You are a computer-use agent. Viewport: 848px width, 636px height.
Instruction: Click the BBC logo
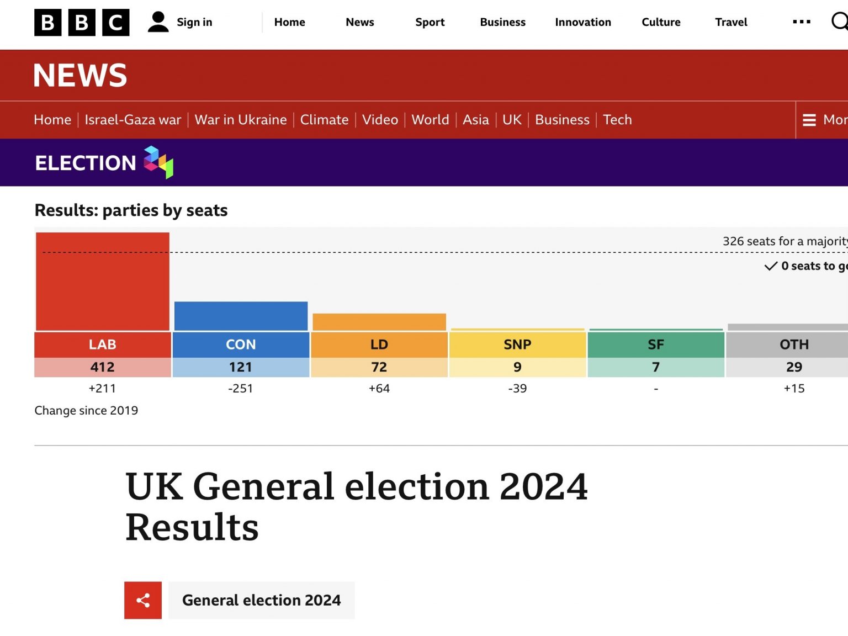[x=82, y=22]
